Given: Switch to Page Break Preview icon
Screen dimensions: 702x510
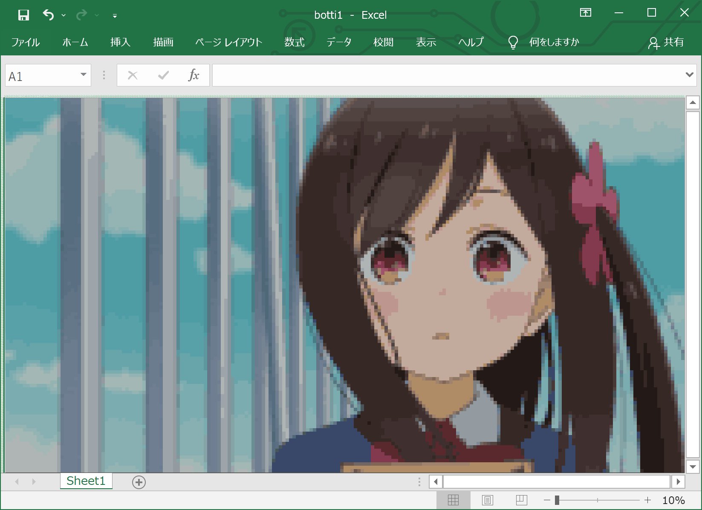Looking at the screenshot, I should pos(521,500).
